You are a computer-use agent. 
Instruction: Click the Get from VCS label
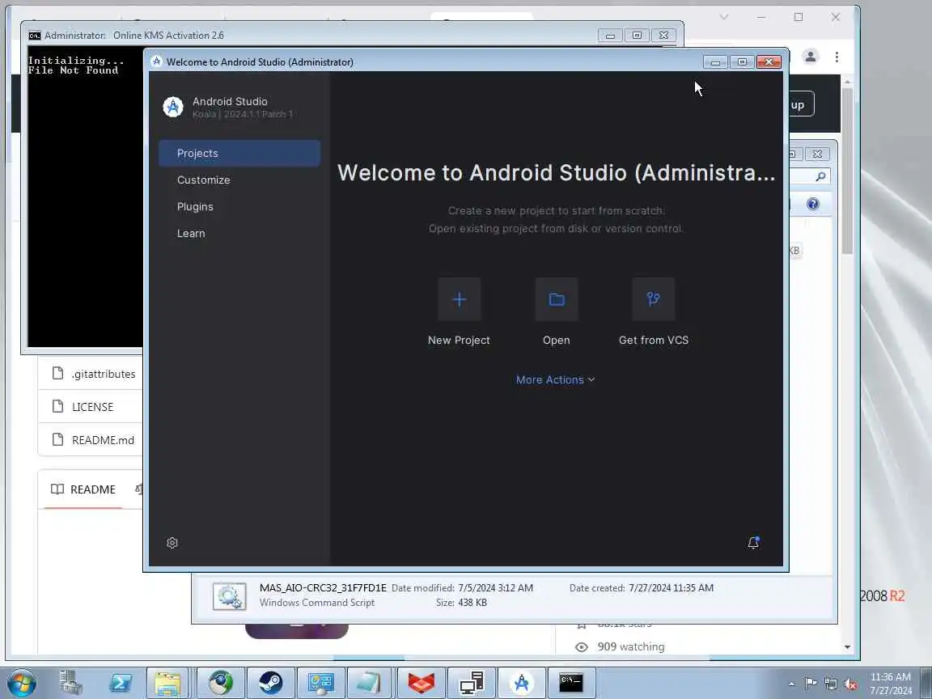pos(653,340)
